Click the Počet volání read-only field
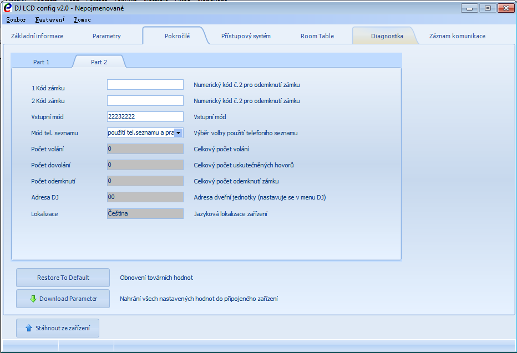517x353 pixels. coord(145,149)
